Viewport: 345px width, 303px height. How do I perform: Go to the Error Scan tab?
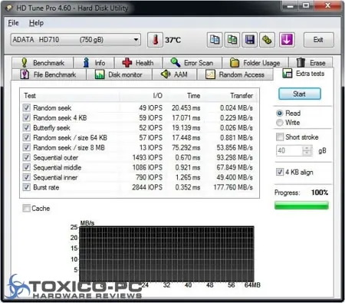tap(192, 63)
